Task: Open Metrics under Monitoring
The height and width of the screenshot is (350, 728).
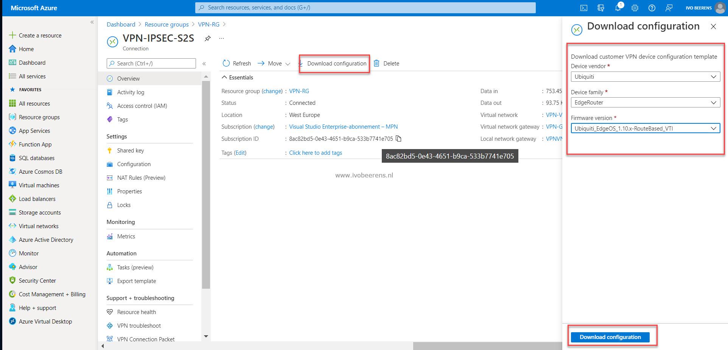Action: coord(126,236)
